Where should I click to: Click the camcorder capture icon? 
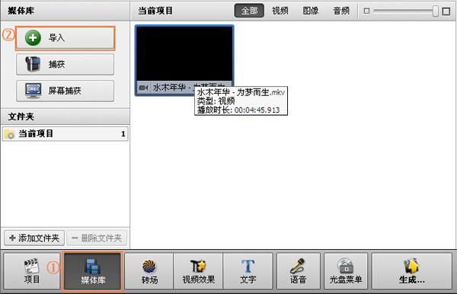point(33,64)
